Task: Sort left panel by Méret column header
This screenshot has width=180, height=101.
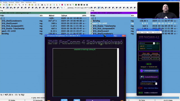Action: pos(51,16)
